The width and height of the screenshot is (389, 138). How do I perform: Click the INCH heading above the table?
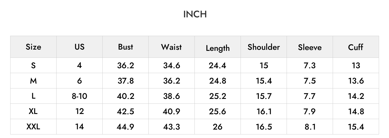pos(195,14)
